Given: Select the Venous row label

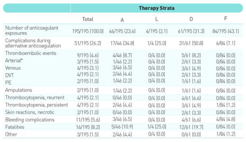Looking at the screenshot, I should [13, 68].
